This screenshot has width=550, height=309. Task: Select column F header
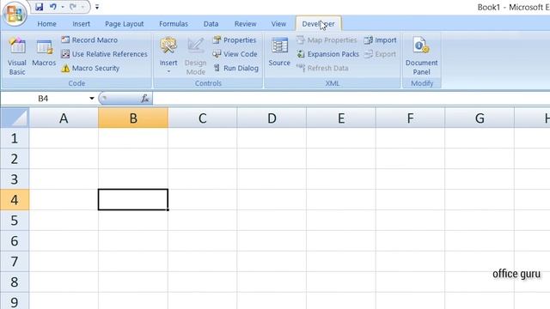[410, 118]
